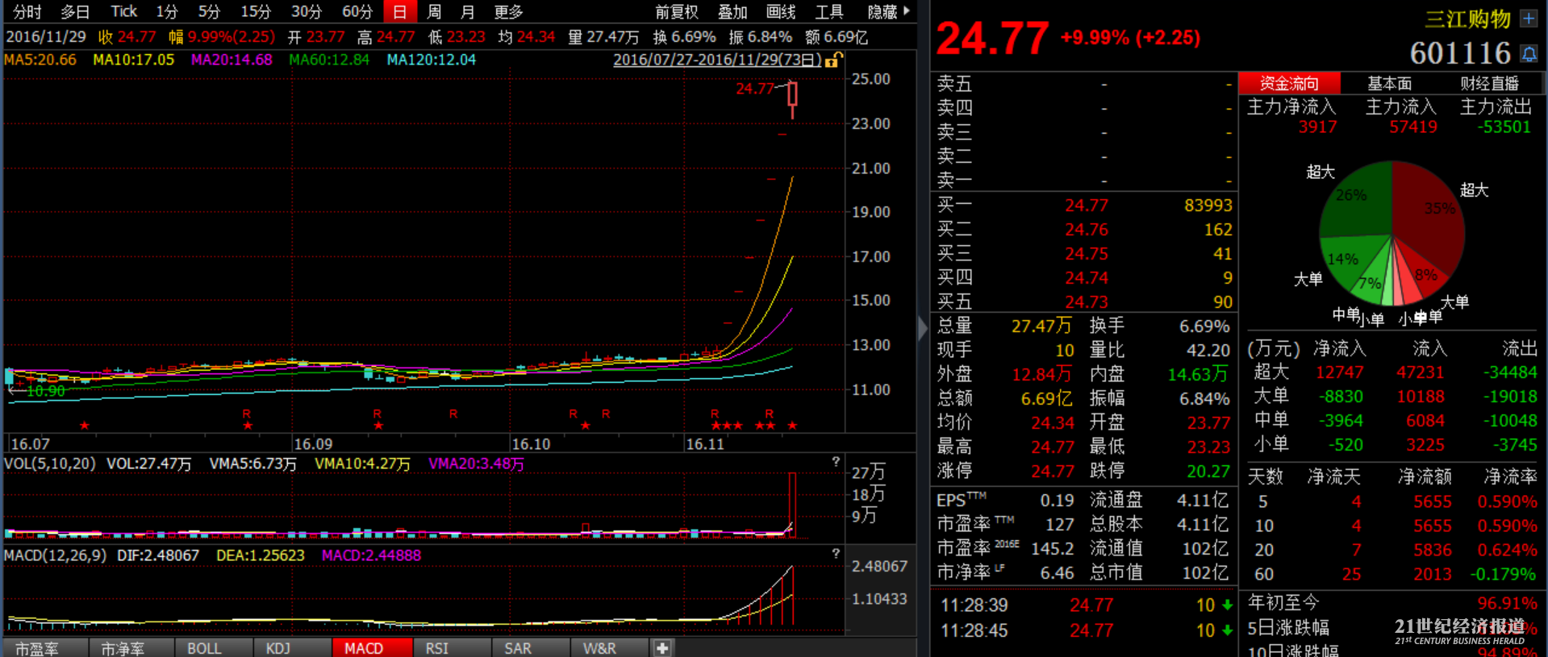Collapse right panel with the divider arrow

pos(923,328)
